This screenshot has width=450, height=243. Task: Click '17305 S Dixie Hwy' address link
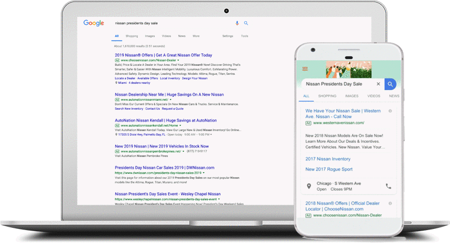142,134
